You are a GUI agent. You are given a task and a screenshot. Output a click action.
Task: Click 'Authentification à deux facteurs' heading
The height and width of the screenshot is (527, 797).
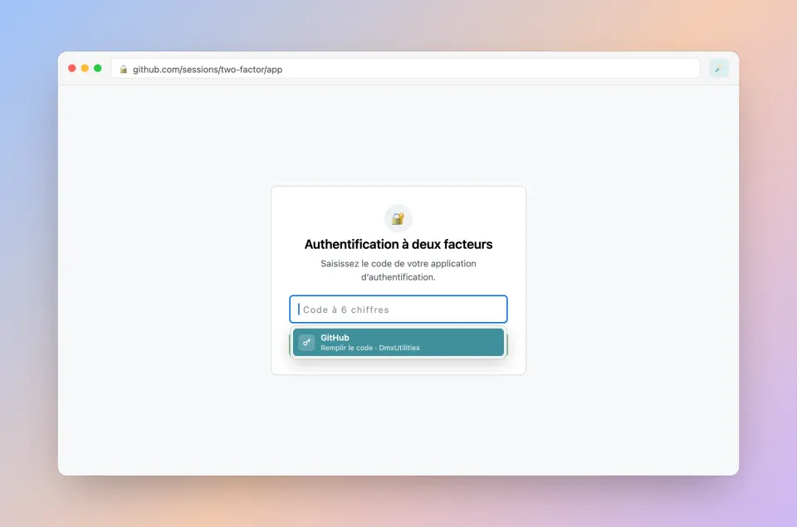(x=398, y=245)
